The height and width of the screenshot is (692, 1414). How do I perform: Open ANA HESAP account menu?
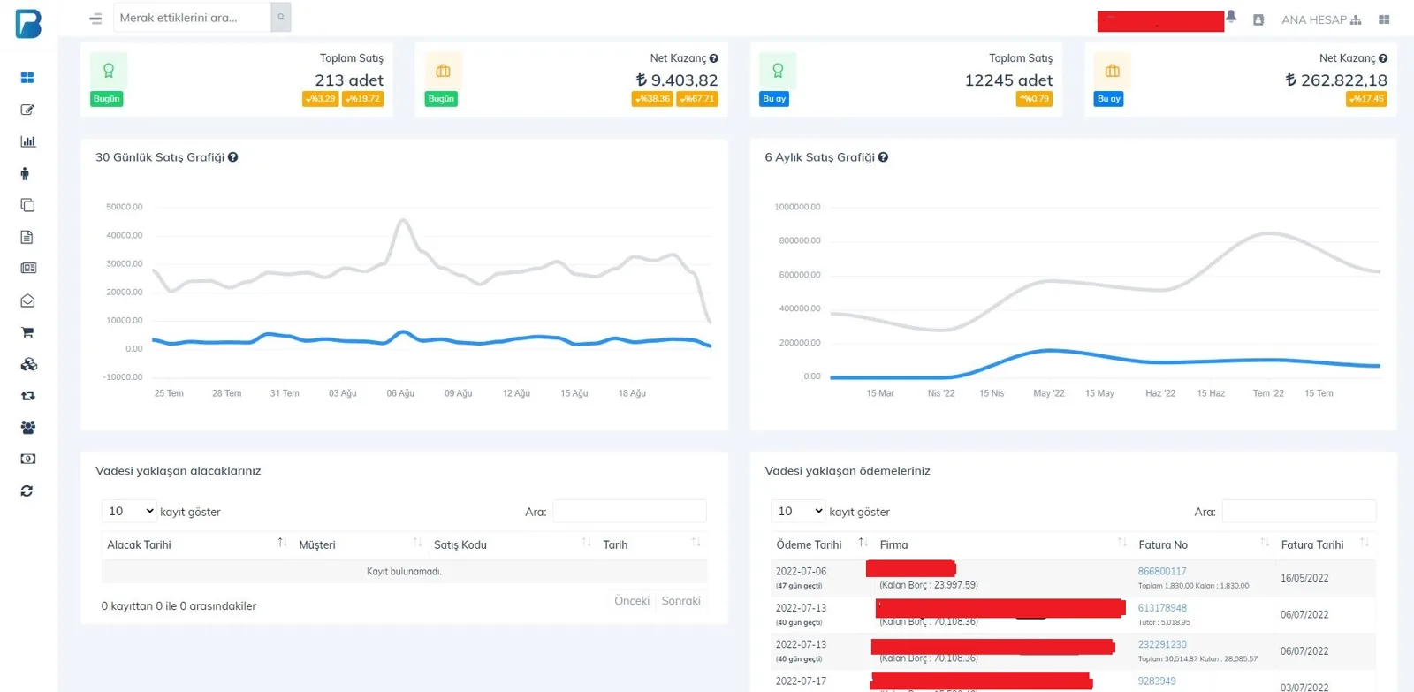(1321, 19)
